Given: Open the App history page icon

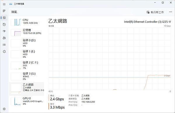Looking at the screenshot, I should [x=4, y=24].
